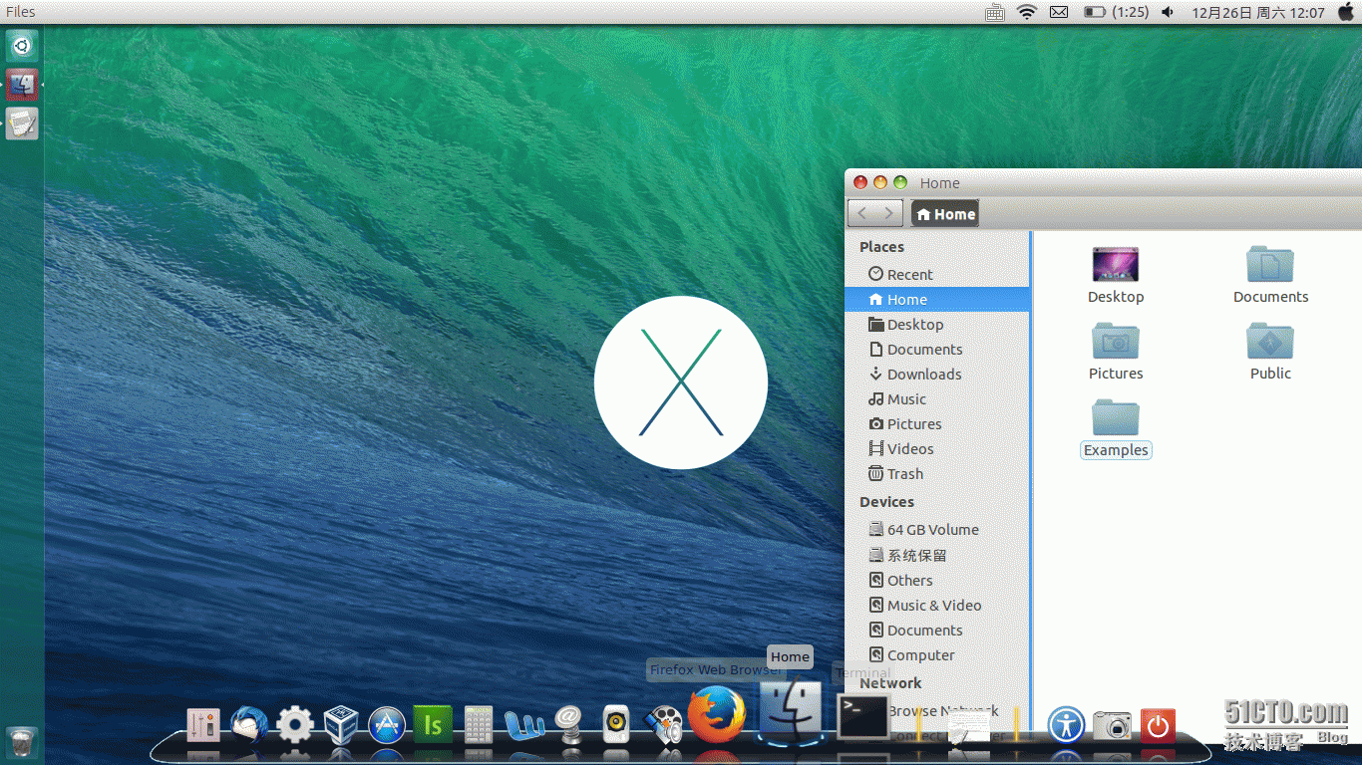1362x765 pixels.
Task: Open the audio mixer icon in the dock
Action: 202,725
